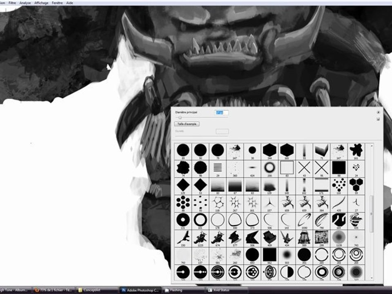The width and height of the screenshot is (392, 294).
Task: Open the brush picker flyout menu arrow
Action: (x=378, y=113)
